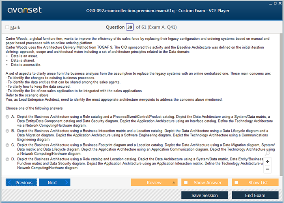Click answer B text about Business Interaction matrix
The width and height of the screenshot is (284, 203).
(143, 135)
